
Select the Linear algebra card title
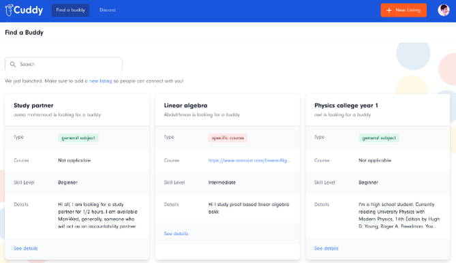tap(185, 106)
